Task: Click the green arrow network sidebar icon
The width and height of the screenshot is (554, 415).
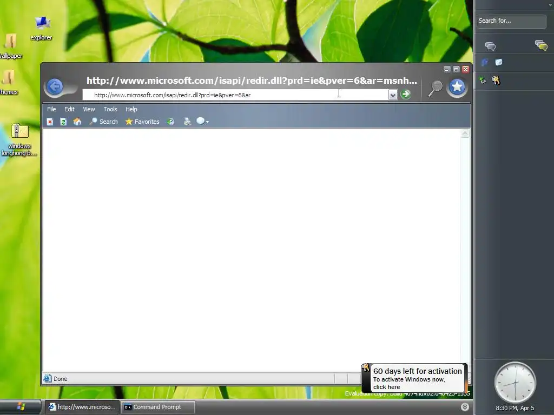Action: [483, 80]
